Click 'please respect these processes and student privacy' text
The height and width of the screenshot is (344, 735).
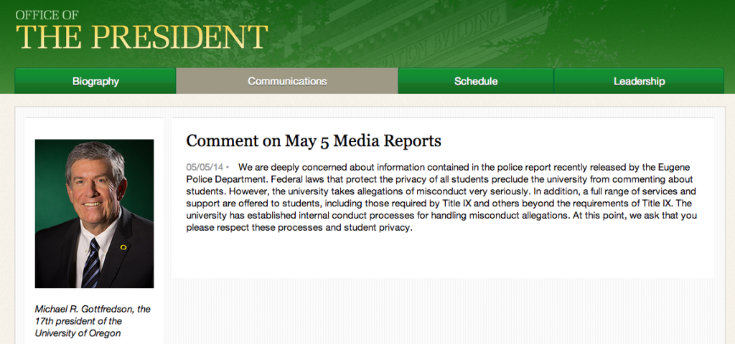tap(299, 229)
